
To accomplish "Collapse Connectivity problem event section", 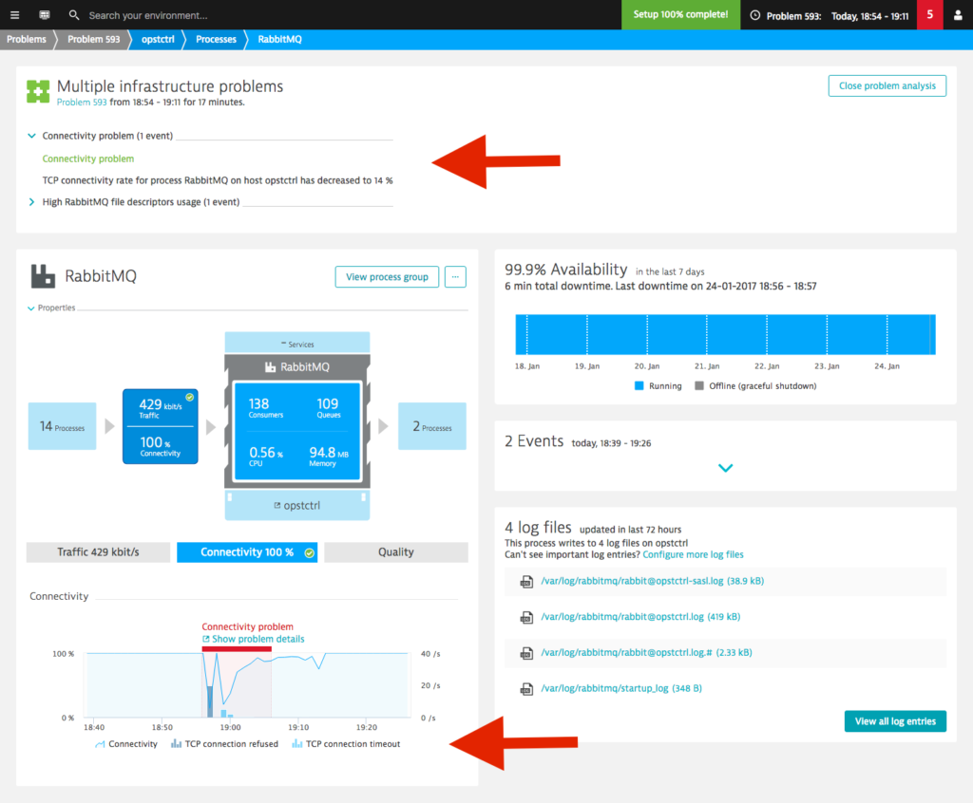I will click(31, 136).
